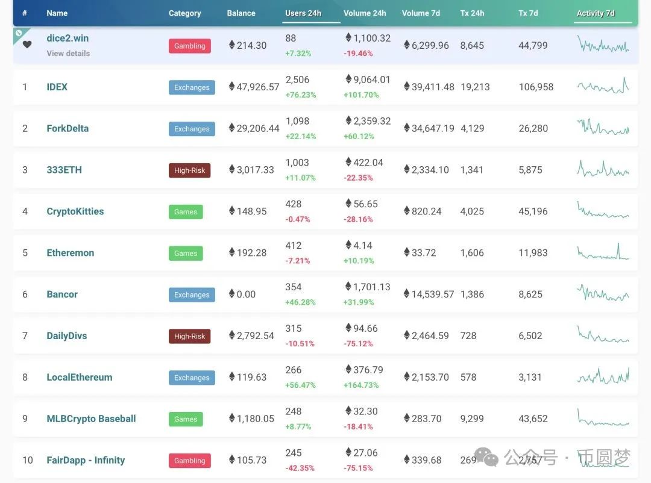Screen dimensions: 651x483
Task: Open the ForkDelta dapp page
Action: click(68, 128)
